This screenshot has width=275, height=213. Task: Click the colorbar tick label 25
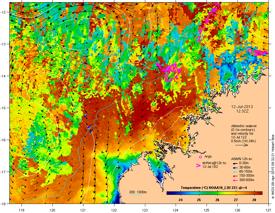[x=199, y=200]
